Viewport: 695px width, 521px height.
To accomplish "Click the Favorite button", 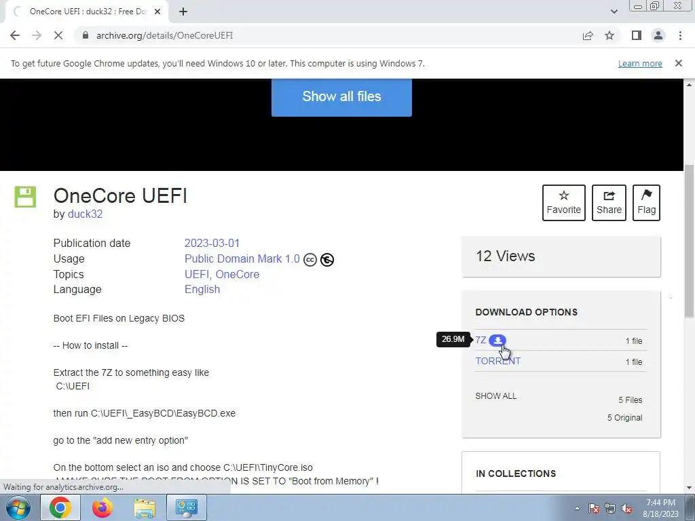I will click(563, 202).
